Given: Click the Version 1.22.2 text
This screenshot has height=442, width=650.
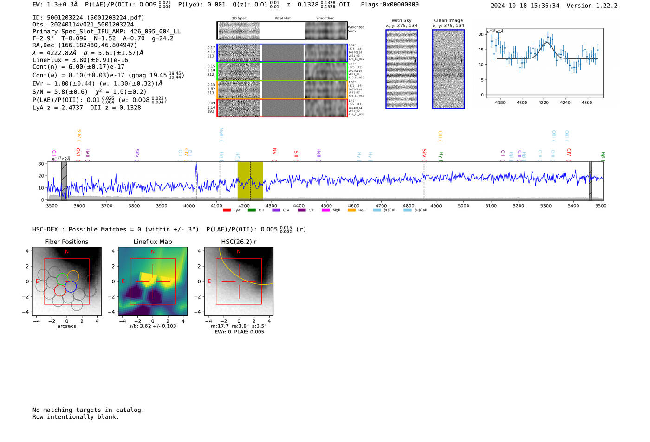Looking at the screenshot, I should point(592,6).
